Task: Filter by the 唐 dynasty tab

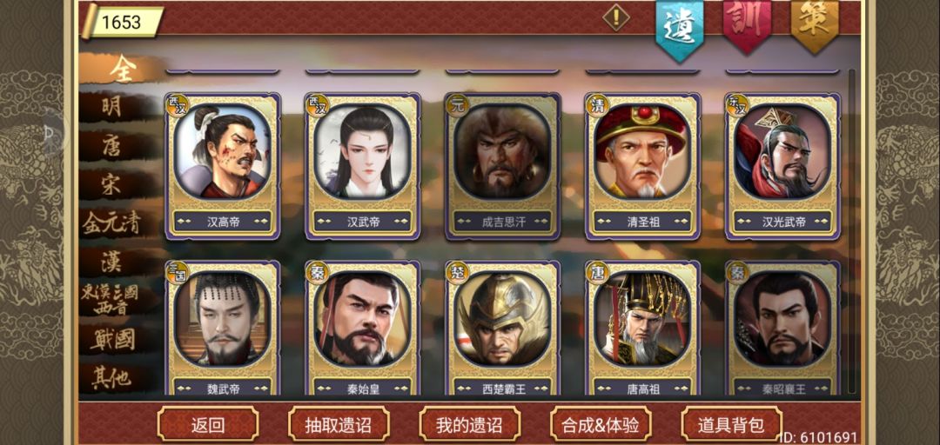Action: (111, 146)
